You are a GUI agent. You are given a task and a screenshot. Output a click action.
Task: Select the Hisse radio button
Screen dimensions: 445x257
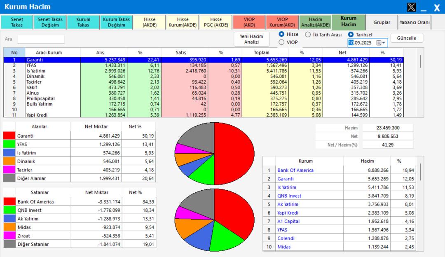click(281, 34)
